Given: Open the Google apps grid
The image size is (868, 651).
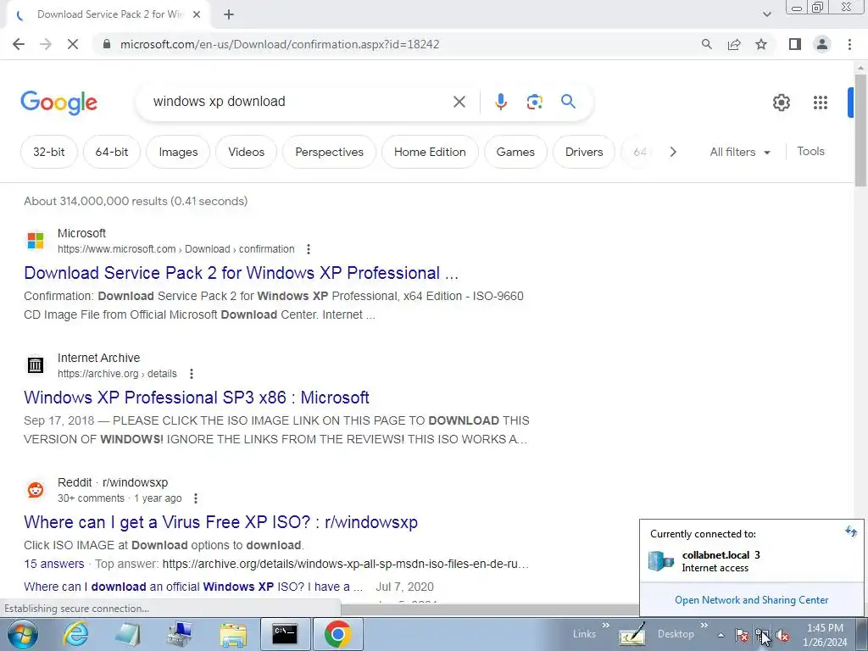Looking at the screenshot, I should pyautogui.click(x=821, y=103).
